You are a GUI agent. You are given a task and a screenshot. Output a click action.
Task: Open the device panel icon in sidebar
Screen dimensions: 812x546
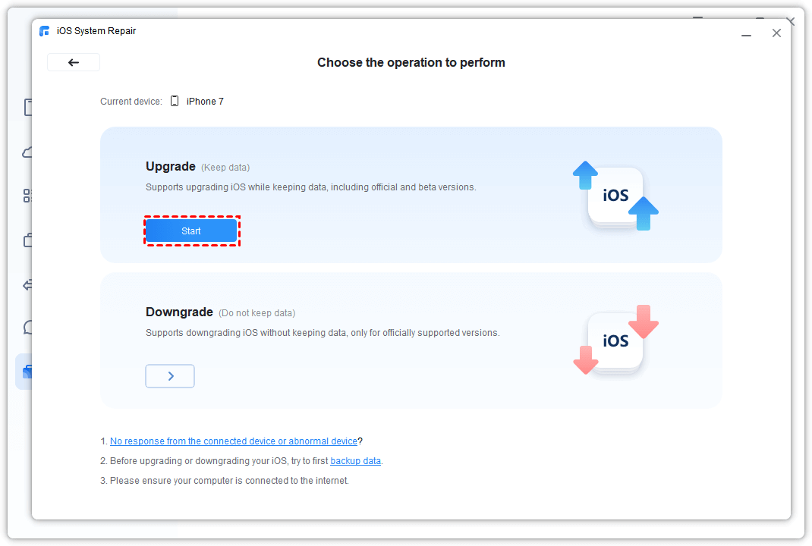coord(28,108)
